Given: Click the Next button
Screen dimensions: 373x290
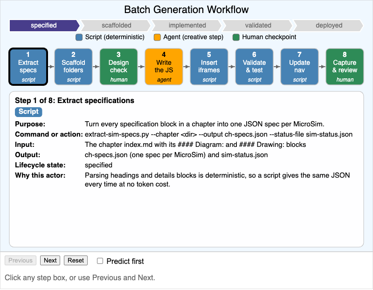Looking at the screenshot, I should click(50, 260).
